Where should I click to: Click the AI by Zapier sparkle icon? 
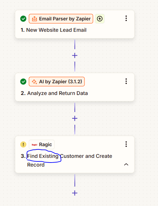click(x=34, y=82)
